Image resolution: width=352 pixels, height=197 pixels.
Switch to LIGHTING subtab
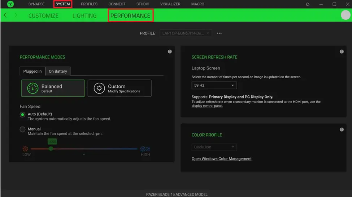click(84, 16)
